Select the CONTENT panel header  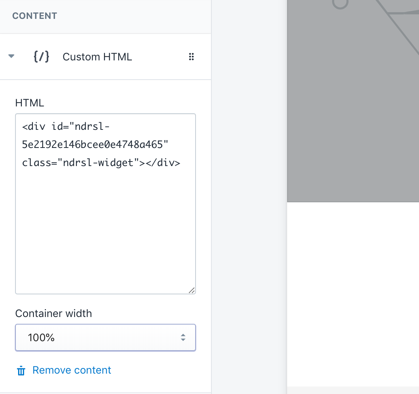35,16
